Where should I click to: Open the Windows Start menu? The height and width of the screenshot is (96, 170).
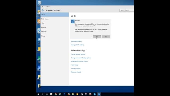[x=38, y=94]
